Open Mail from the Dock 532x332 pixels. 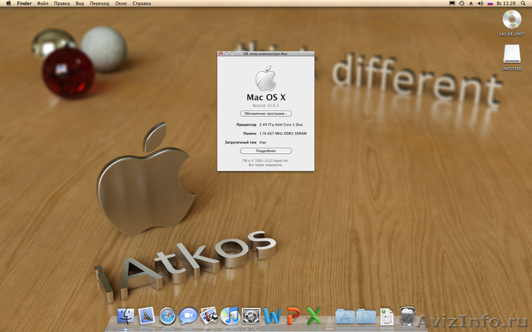coord(146,316)
